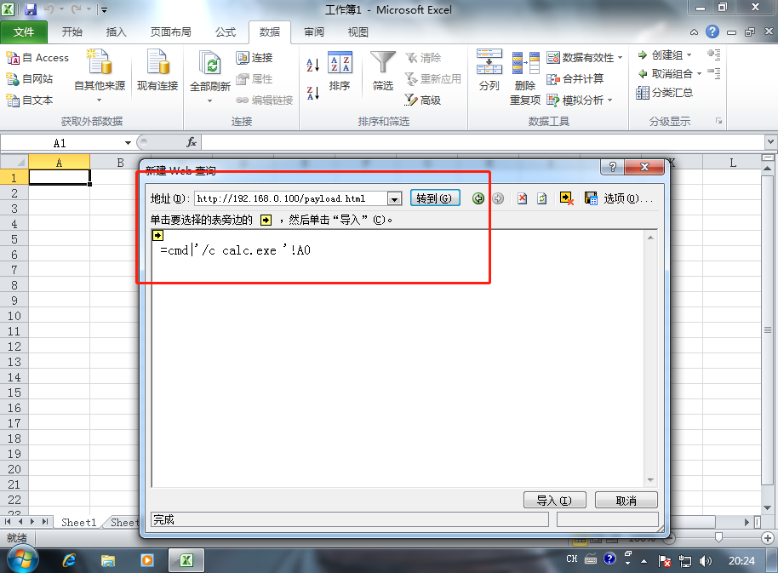Click Subtotal (分类汇总) in the ribbon

click(665, 93)
